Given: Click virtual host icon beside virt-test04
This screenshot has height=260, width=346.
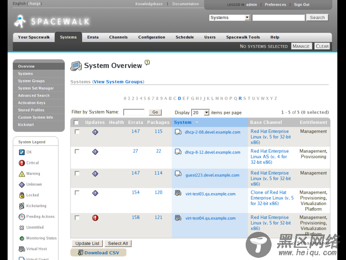Looking at the screenshot, I should [x=178, y=218].
